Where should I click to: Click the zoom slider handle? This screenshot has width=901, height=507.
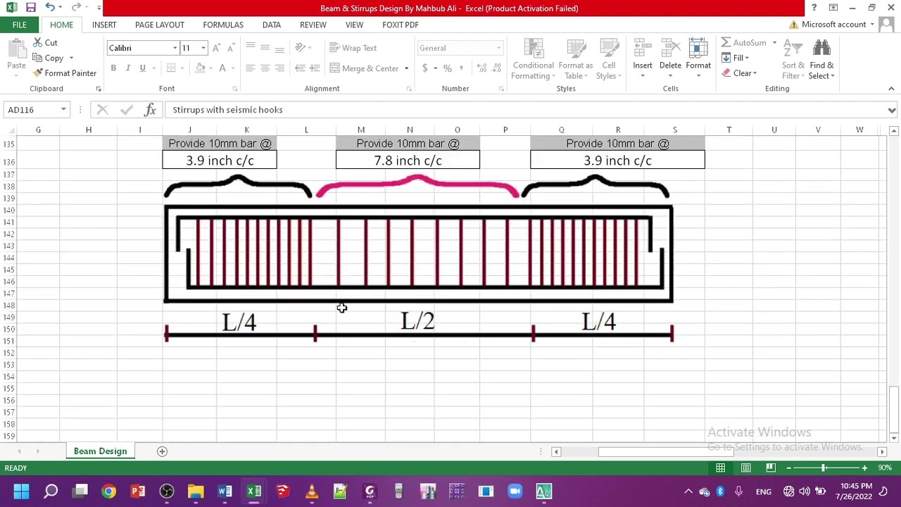coord(824,468)
